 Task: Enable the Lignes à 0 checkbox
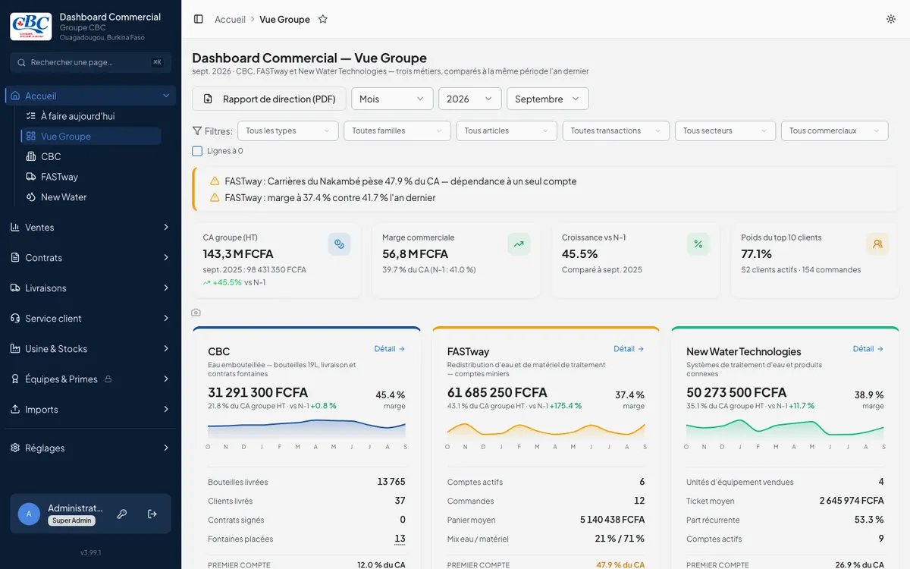[197, 151]
